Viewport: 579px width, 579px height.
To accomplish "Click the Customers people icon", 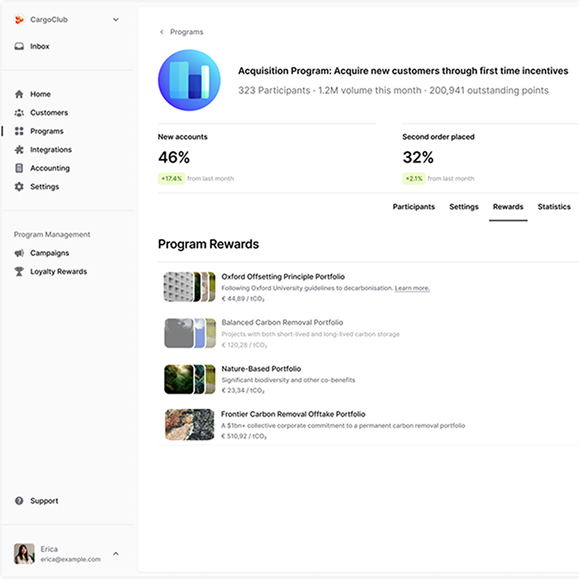I will [x=19, y=113].
